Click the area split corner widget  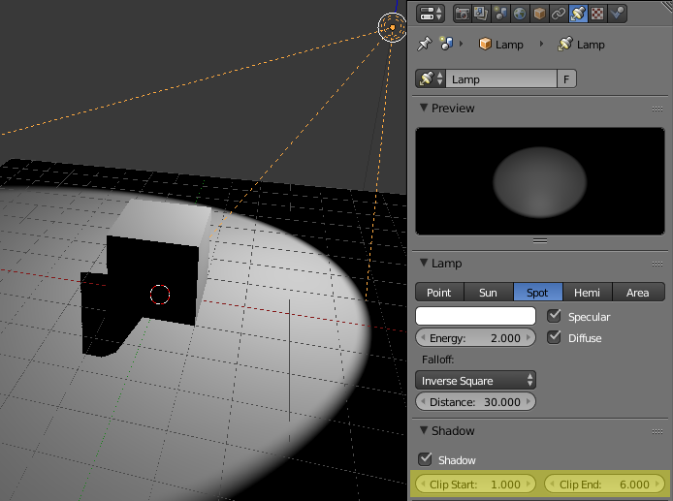[667, 5]
